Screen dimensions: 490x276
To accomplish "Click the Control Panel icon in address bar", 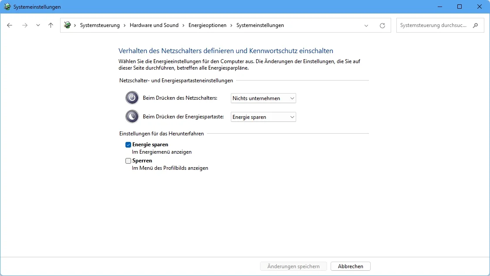I will point(67,25).
